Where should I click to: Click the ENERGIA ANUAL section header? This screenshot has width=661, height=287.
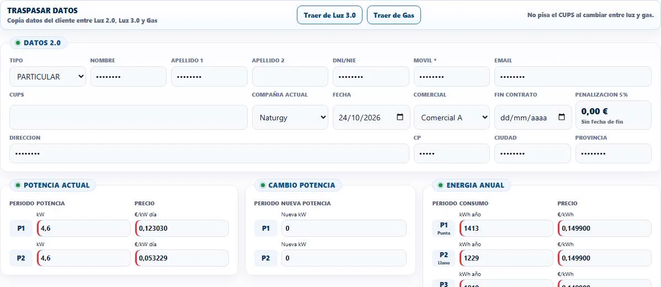471,185
